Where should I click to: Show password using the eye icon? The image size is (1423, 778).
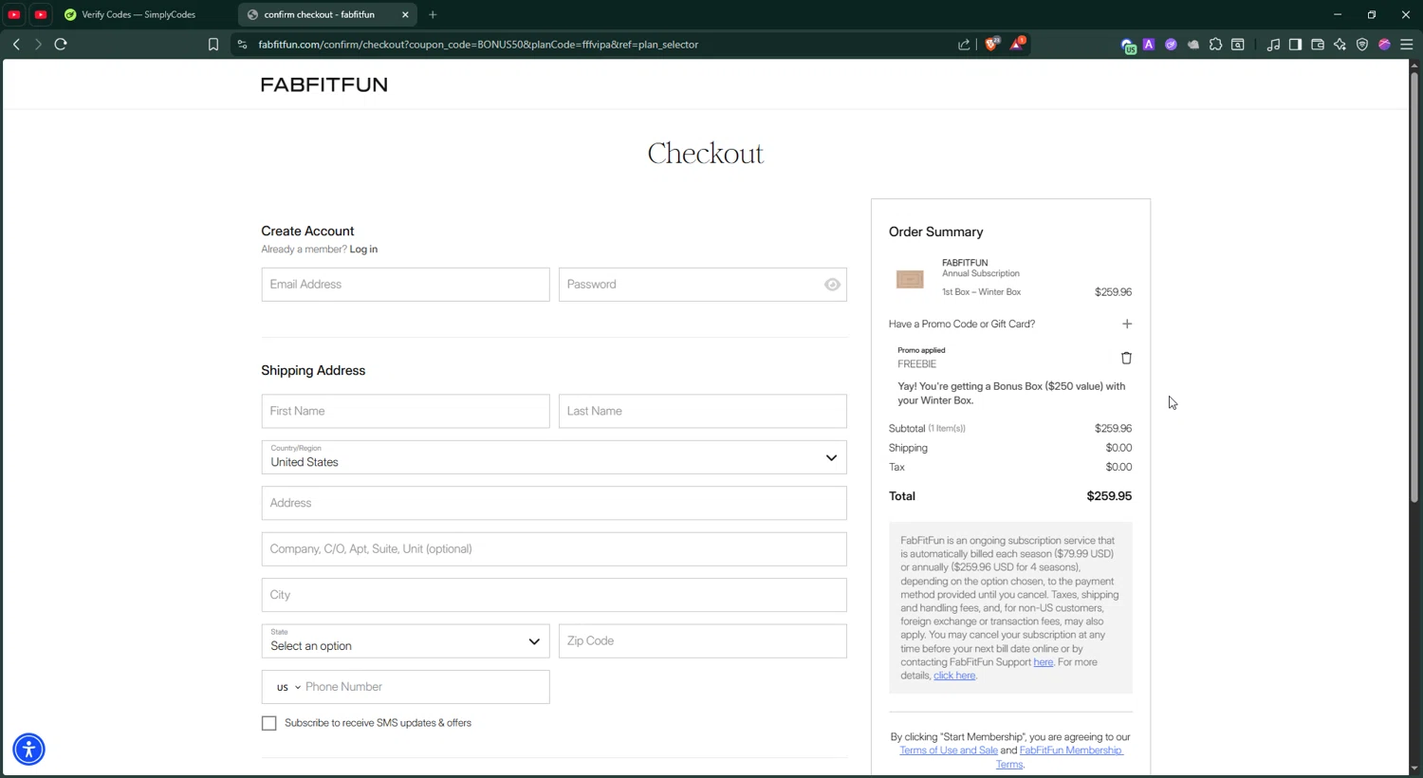tap(832, 285)
